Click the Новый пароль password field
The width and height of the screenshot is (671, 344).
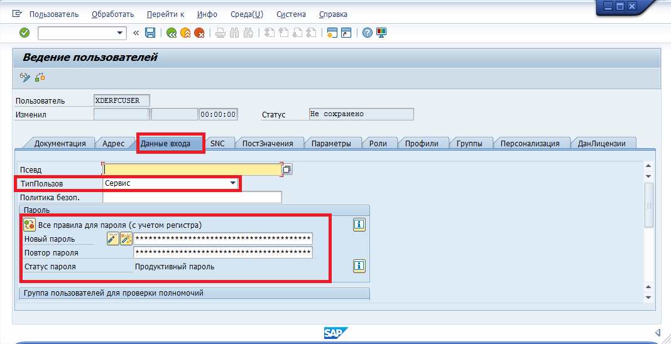pyautogui.click(x=223, y=239)
